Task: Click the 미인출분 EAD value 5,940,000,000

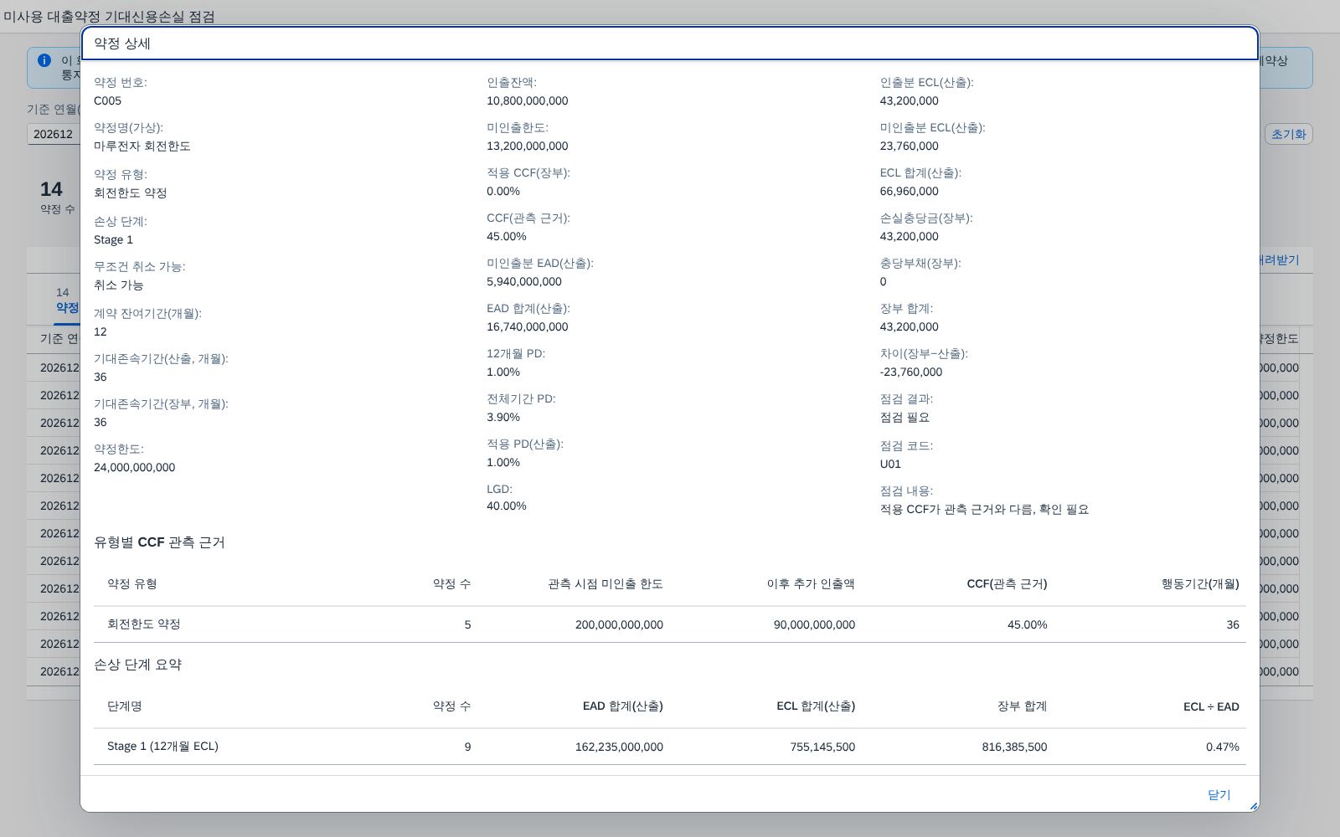Action: (x=524, y=281)
